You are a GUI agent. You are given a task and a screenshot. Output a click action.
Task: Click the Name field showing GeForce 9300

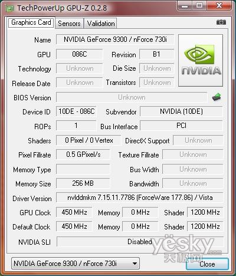[x=115, y=40]
